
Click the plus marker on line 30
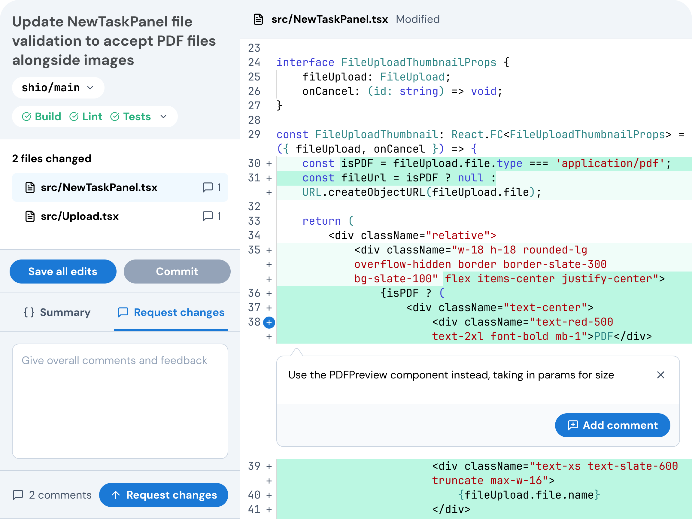(269, 164)
